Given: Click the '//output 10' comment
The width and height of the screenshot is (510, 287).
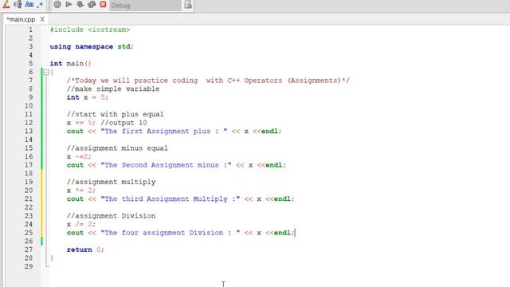Looking at the screenshot, I should coord(124,123).
